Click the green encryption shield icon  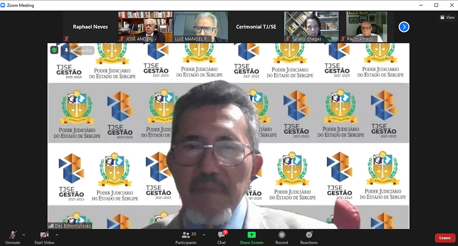tap(54, 50)
